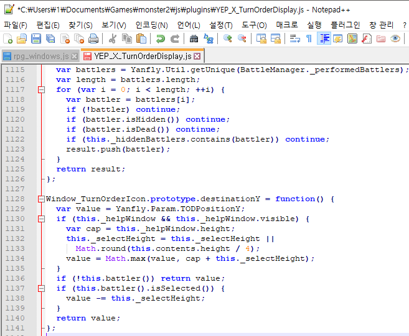This screenshot has width=409, height=336.
Task: Open the Document Map icon
Action: (x=352, y=39)
